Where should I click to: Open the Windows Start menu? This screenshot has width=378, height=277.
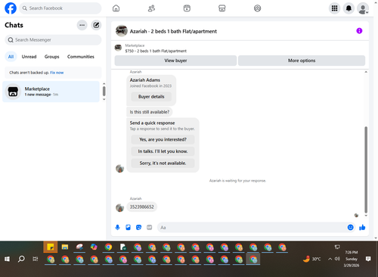[x=7, y=259]
